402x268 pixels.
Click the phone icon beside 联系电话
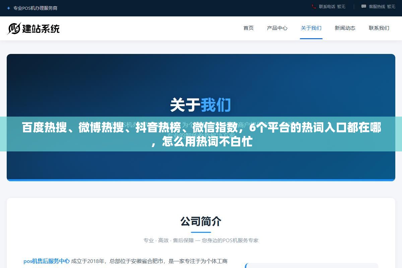314,6
